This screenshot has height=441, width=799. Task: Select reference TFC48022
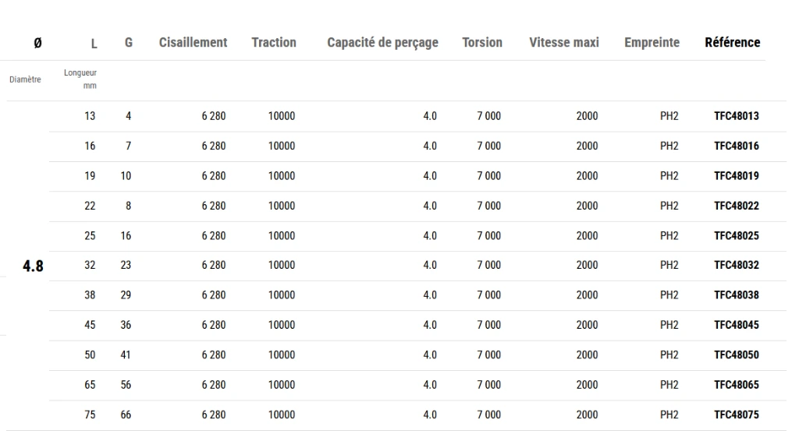pos(737,206)
